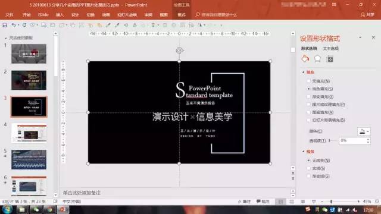Viewport: 381px width, 214px height.
Task: Collapse the Fill section expander
Action: 303,72
